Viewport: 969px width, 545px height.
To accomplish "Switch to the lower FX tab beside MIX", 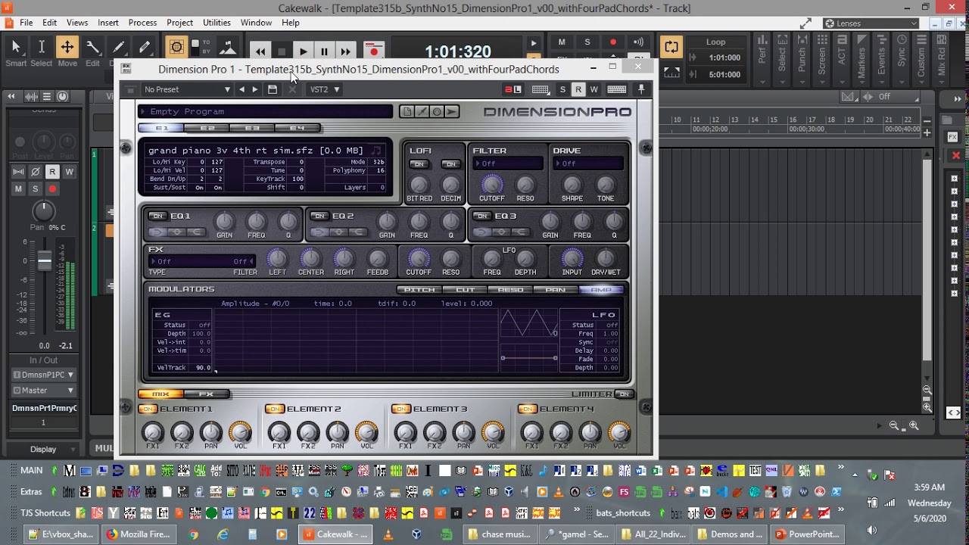I will coord(207,394).
